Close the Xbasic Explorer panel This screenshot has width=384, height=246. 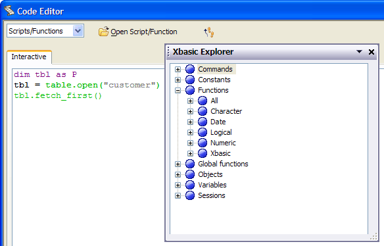click(372, 52)
